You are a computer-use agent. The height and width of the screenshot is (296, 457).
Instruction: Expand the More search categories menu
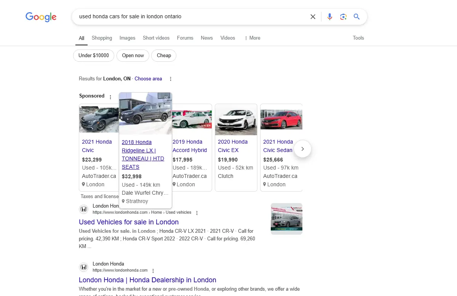(252, 38)
